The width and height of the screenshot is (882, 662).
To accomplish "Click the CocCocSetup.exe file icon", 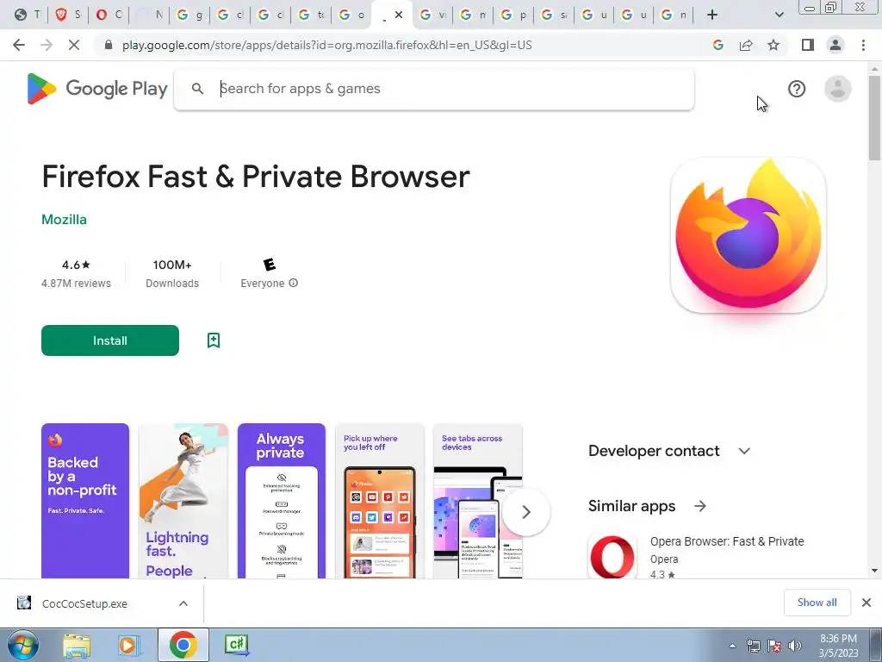I will [24, 603].
